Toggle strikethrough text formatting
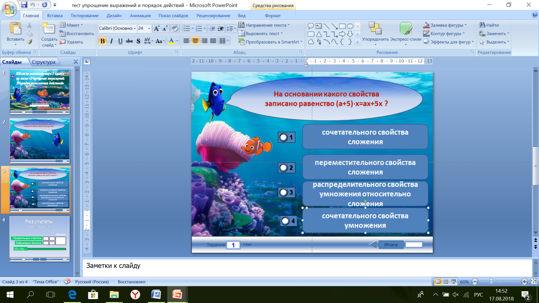 (129, 41)
